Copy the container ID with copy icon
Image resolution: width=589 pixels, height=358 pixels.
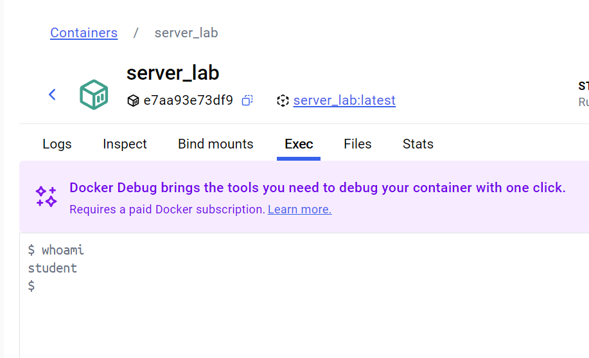pos(247,100)
